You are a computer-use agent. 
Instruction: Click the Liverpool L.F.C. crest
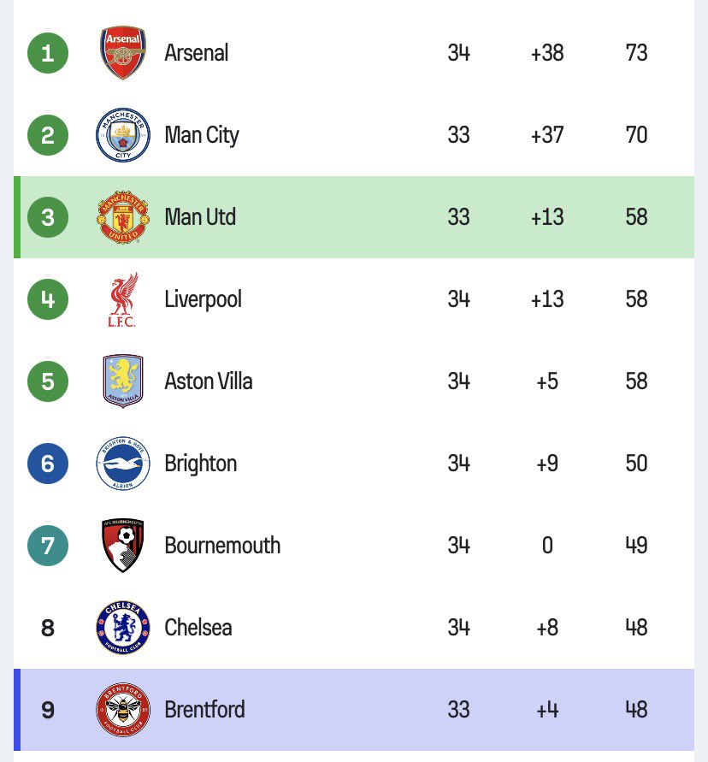tap(123, 299)
